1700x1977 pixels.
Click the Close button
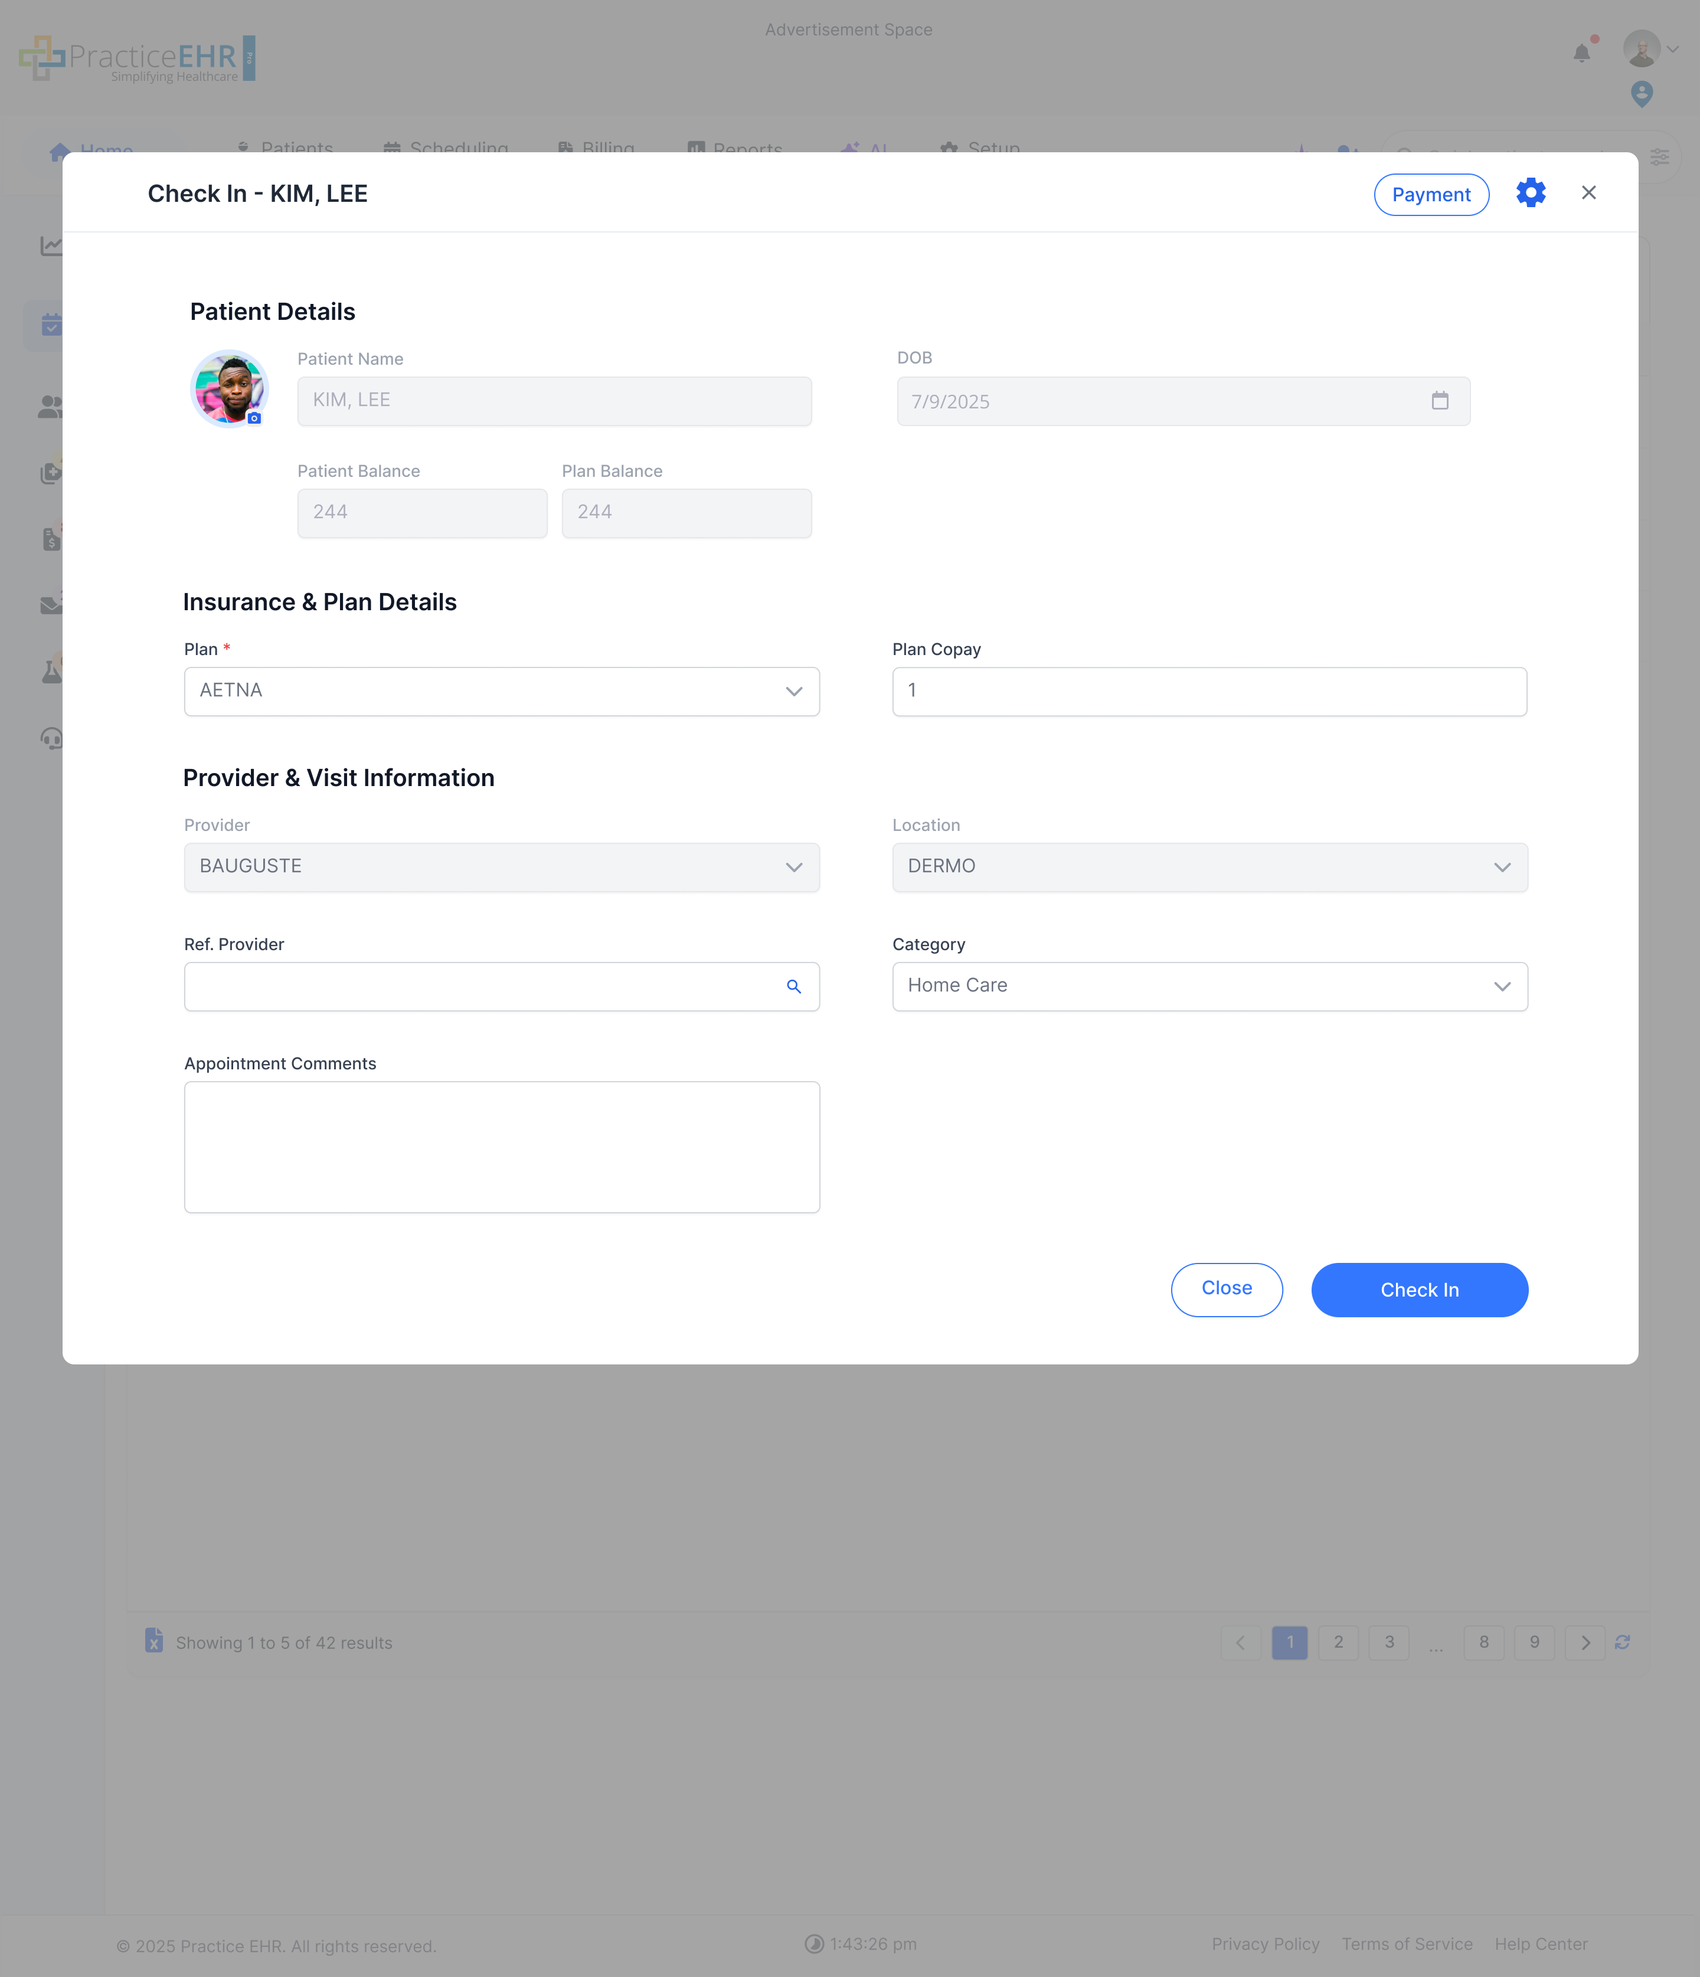(1225, 1289)
